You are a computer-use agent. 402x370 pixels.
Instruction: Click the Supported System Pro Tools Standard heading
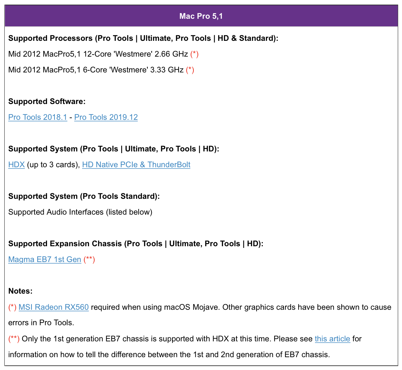click(x=84, y=196)
